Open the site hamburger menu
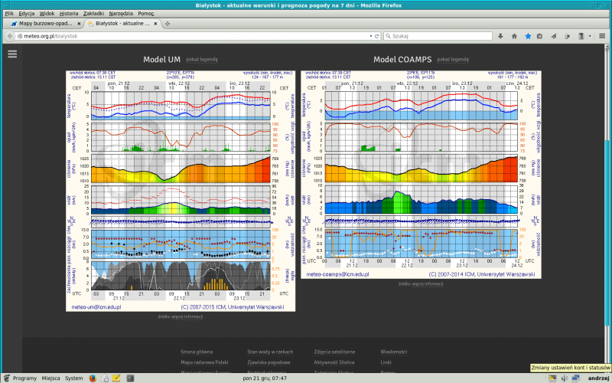The height and width of the screenshot is (383, 612). click(11, 54)
